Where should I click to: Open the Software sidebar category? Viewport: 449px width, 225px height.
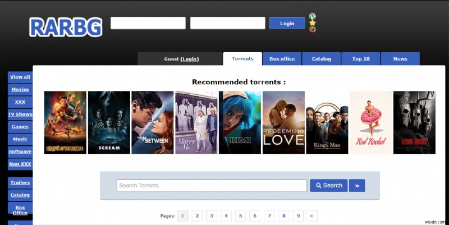[x=20, y=151]
